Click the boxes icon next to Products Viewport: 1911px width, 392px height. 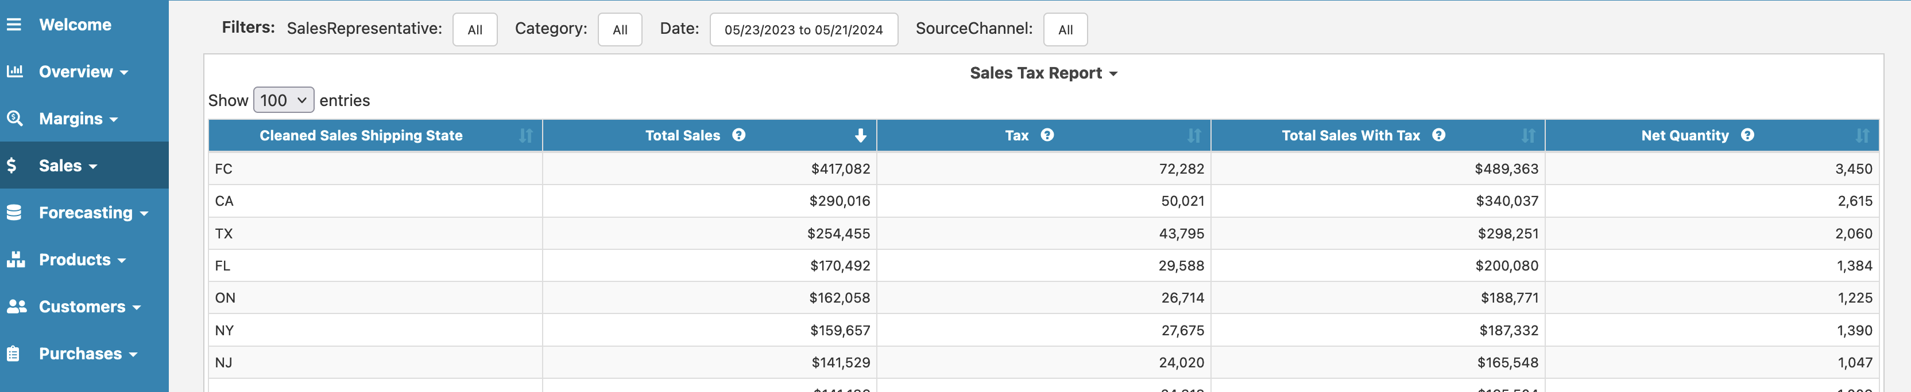[x=16, y=260]
